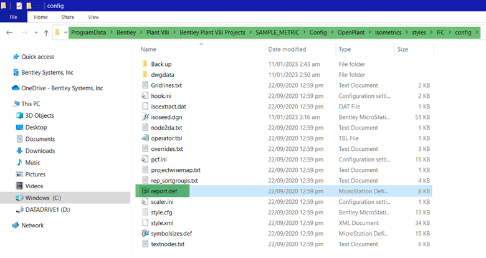Open Desktop in the navigation pane
The image size is (486, 258).
(36, 128)
